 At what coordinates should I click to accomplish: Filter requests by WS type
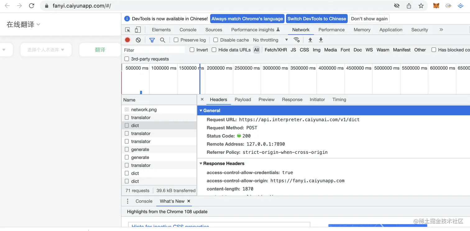[369, 50]
